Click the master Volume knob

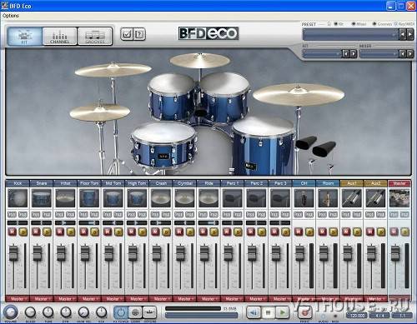(x=10, y=312)
